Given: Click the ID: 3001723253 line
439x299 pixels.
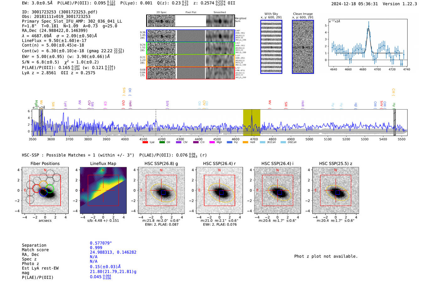Looking at the screenshot, I should click(60, 12).
